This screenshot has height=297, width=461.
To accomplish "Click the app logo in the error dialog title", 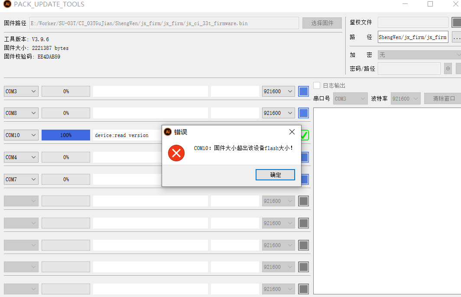I will [x=168, y=132].
